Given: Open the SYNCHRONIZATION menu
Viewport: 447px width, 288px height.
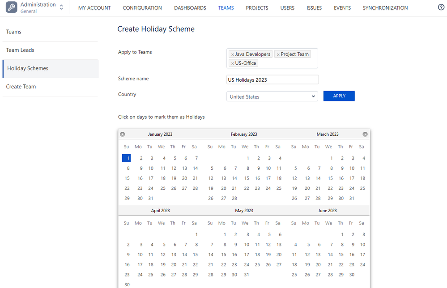Looking at the screenshot, I should coord(385,8).
